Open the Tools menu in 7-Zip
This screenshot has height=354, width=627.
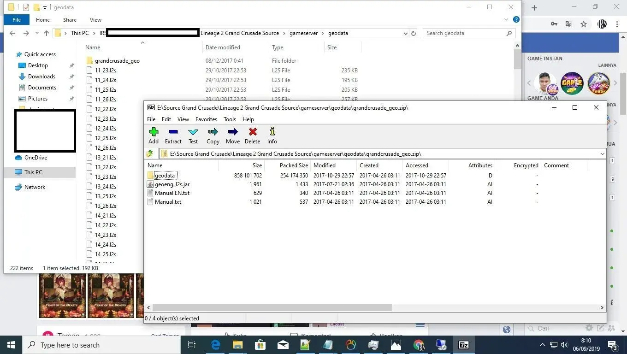230,119
